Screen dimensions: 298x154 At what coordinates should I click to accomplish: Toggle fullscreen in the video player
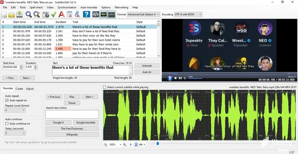click(185, 78)
